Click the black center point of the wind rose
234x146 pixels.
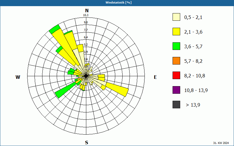tap(86, 76)
